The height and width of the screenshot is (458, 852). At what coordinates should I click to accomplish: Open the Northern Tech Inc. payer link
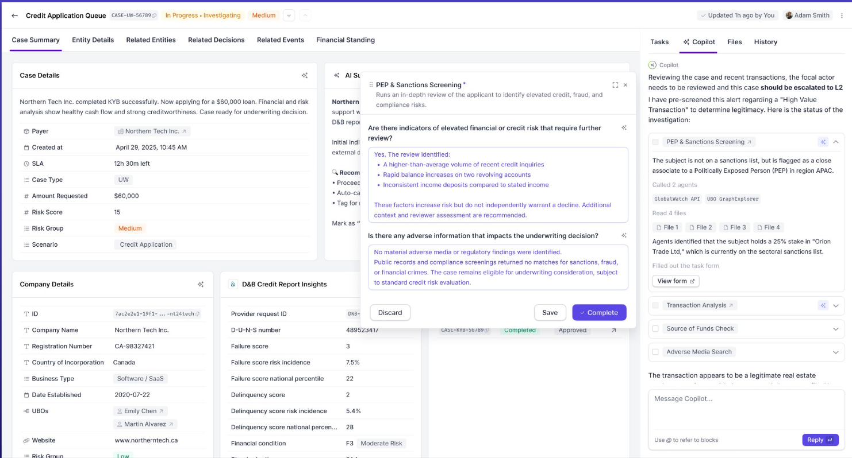pyautogui.click(x=152, y=131)
